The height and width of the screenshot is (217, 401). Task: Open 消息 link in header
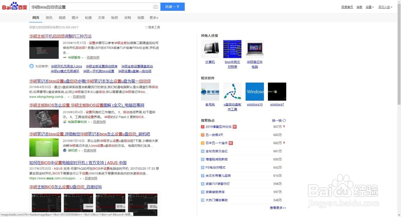[x=359, y=7]
